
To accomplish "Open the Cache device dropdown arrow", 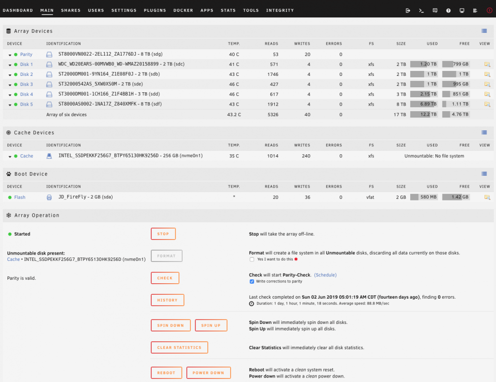I will 10,156.
